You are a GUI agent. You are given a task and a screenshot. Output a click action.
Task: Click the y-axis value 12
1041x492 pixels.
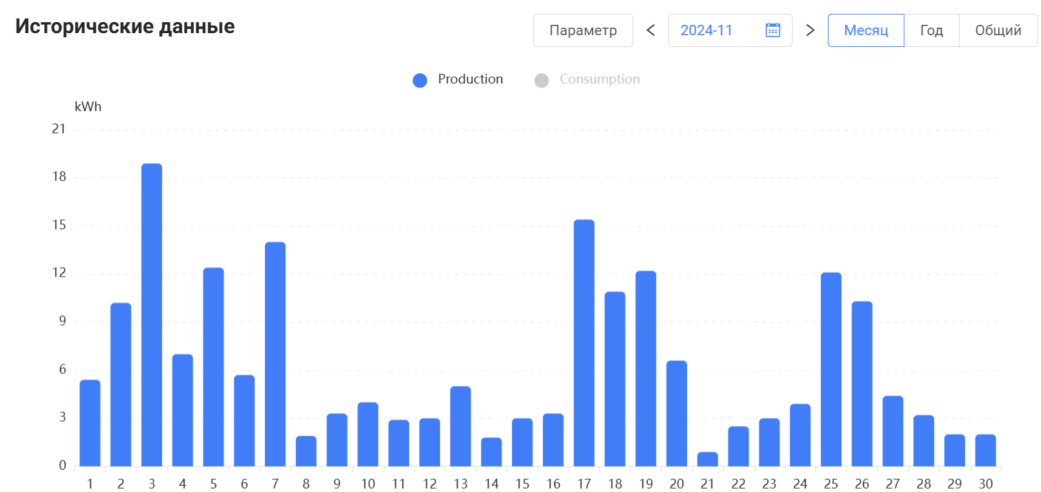(59, 273)
